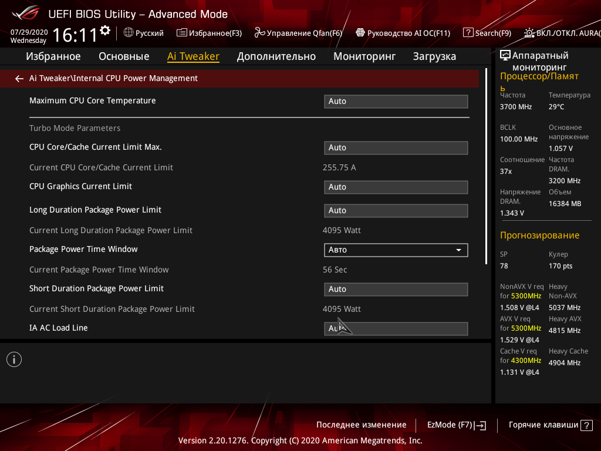Screen dimensions: 601x451
Task: Click the Прогнозирование section heading
Action: 540,235
